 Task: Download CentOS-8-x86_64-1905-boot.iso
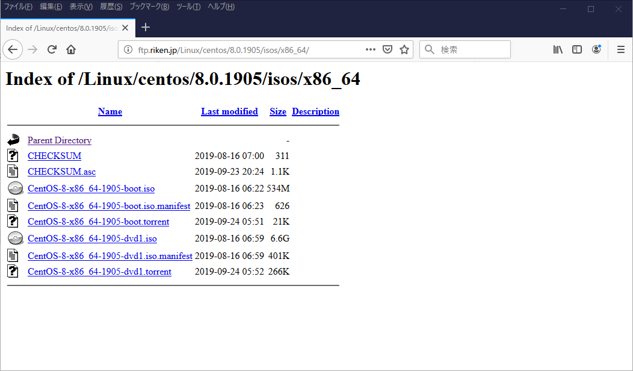91,189
